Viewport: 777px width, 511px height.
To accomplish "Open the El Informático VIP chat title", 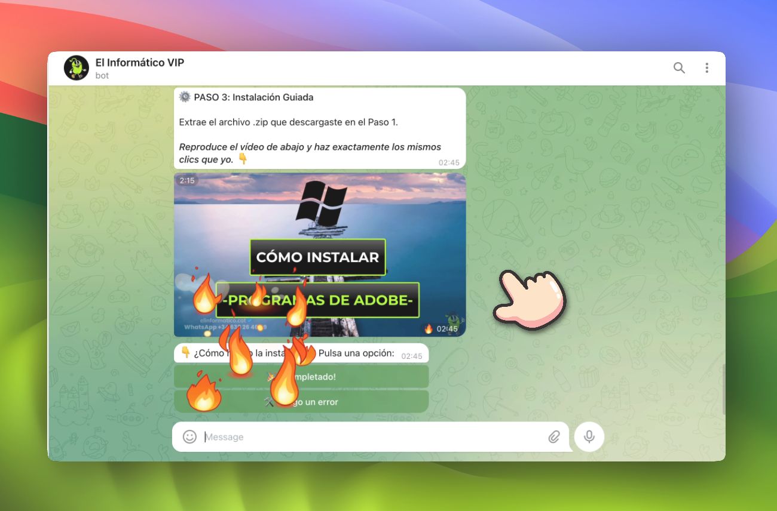I will (140, 62).
